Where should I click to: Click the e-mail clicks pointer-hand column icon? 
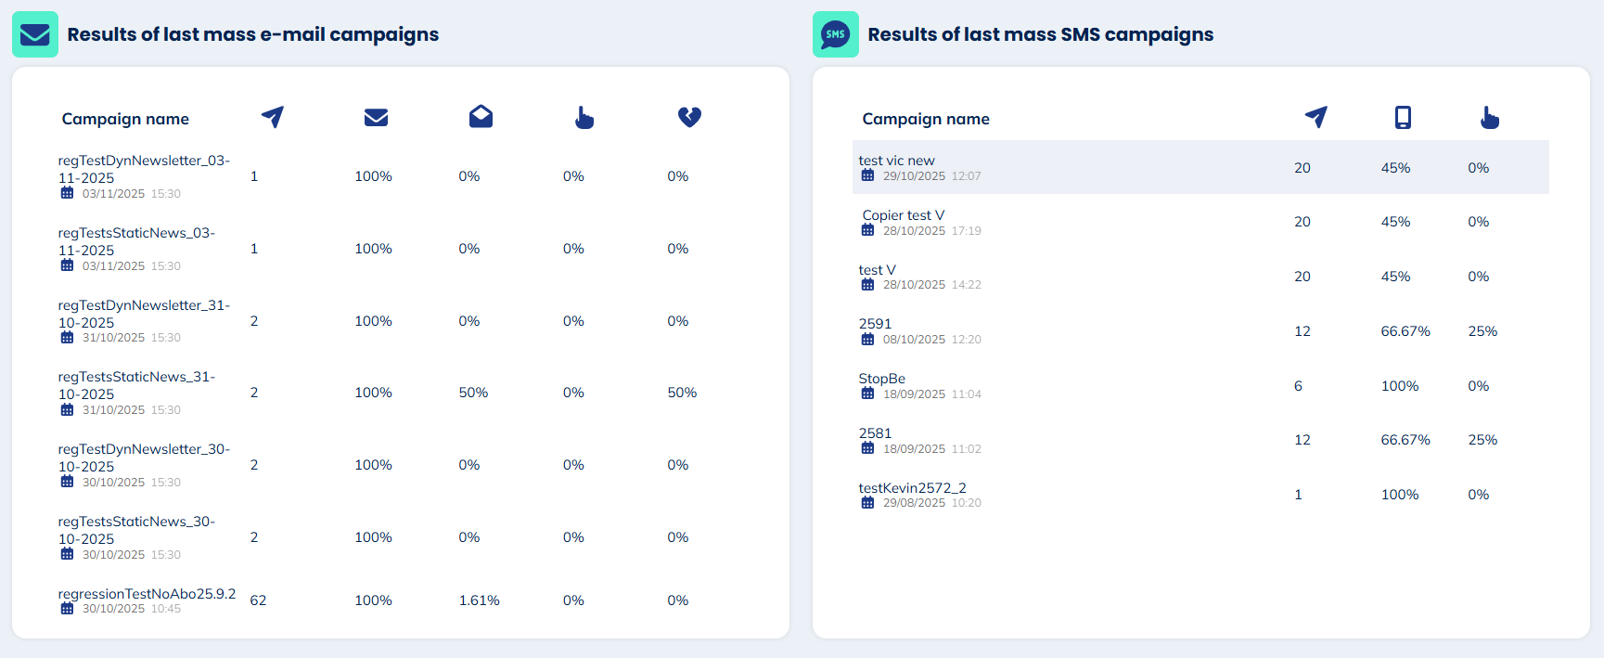tap(584, 118)
